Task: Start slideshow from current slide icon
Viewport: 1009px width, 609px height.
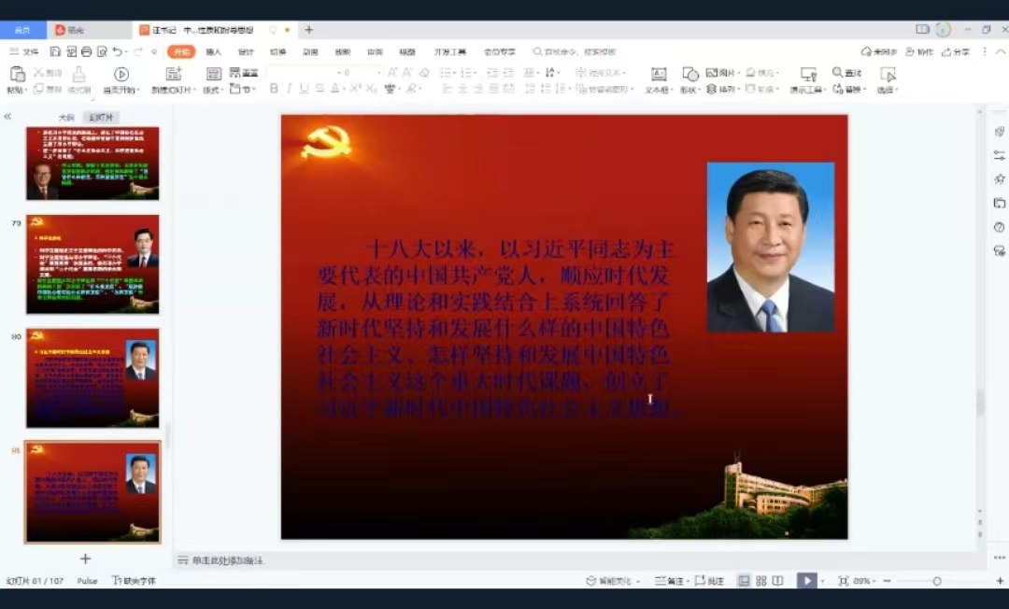Action: pos(121,74)
